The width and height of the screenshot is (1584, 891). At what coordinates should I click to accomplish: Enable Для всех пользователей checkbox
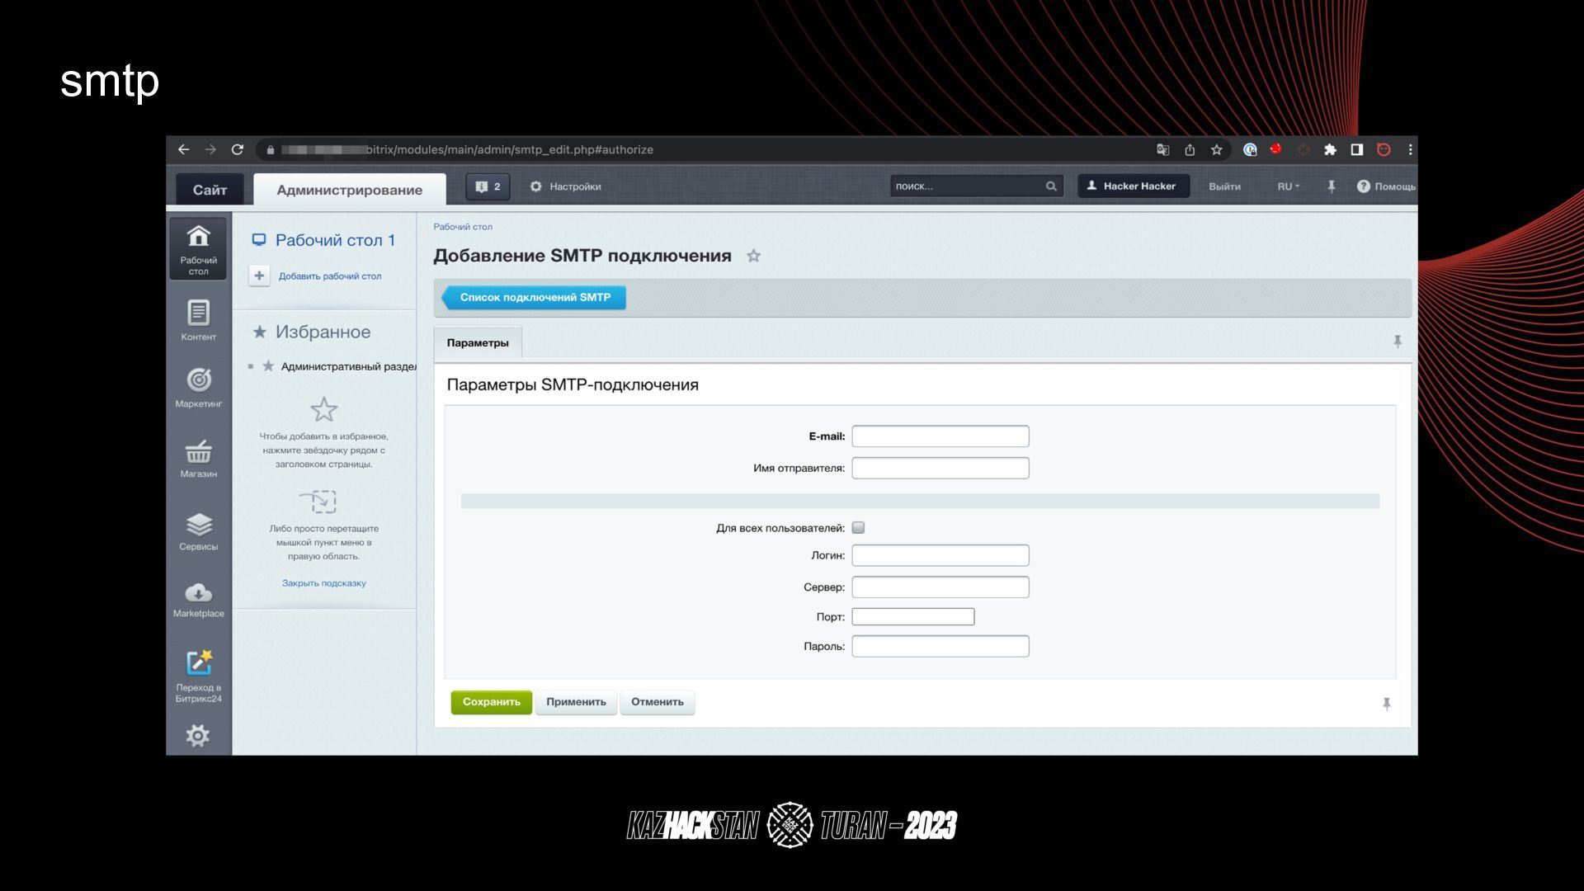[858, 528]
